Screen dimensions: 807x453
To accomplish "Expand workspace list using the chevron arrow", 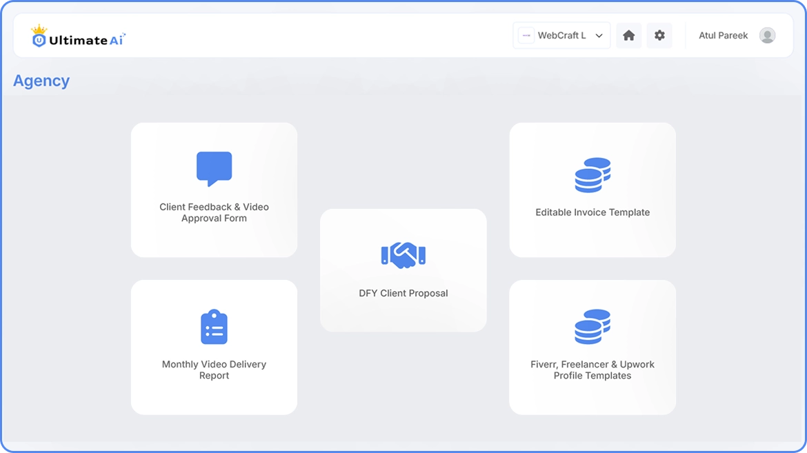I will click(599, 36).
